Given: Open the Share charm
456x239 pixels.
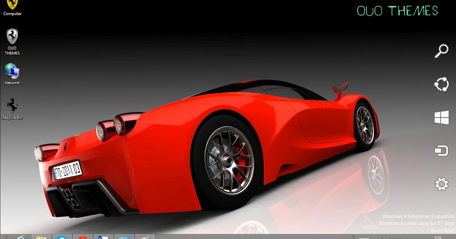Looking at the screenshot, I should point(442,84).
